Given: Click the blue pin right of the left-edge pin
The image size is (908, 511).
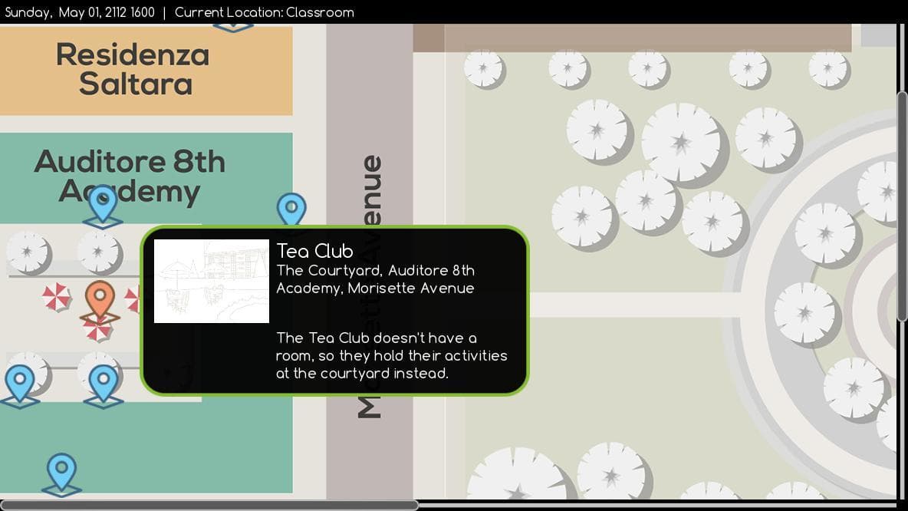Looking at the screenshot, I should pos(103,387).
